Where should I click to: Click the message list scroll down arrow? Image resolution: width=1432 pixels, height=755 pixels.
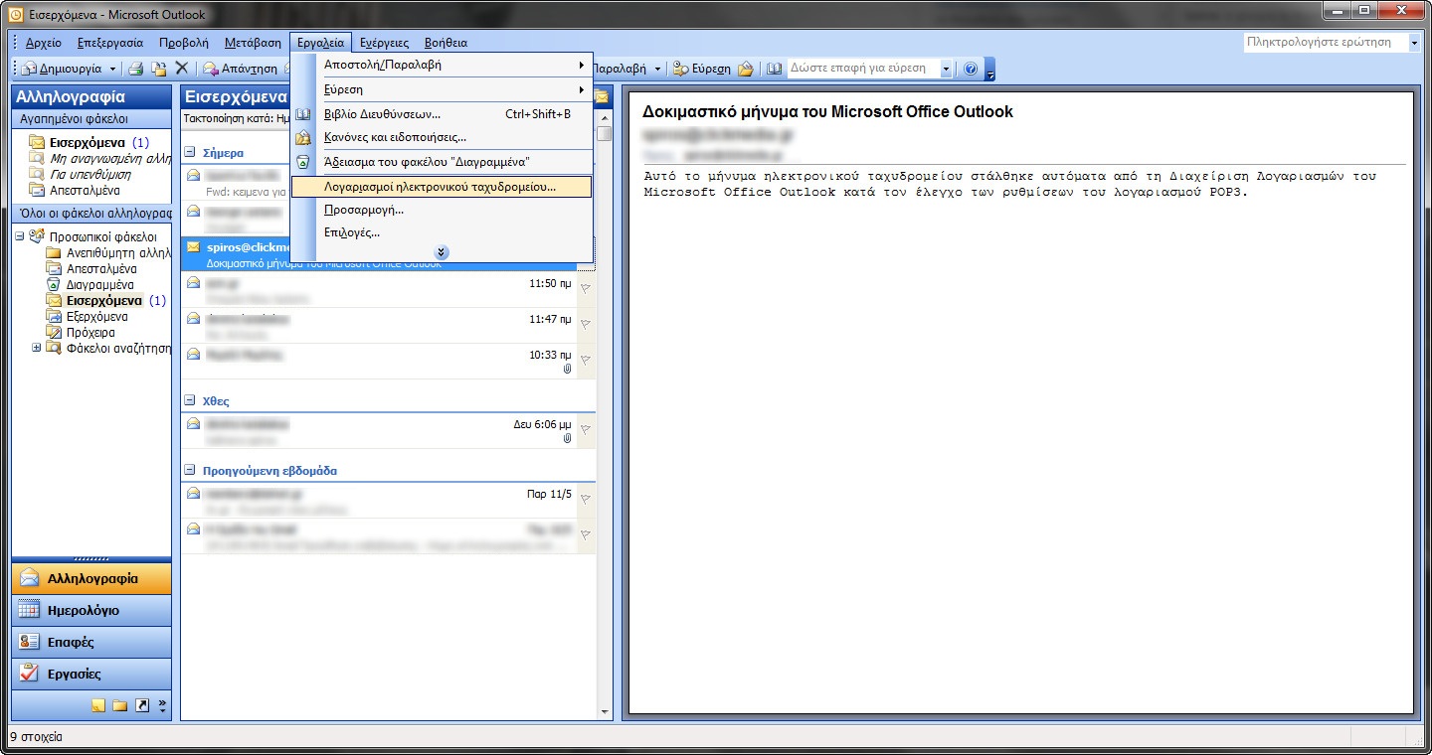point(605,711)
